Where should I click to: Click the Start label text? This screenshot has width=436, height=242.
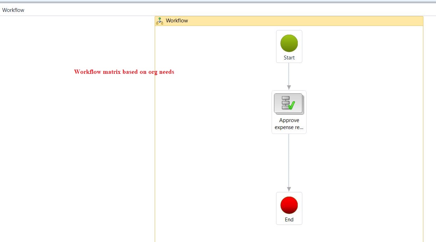[289, 57]
